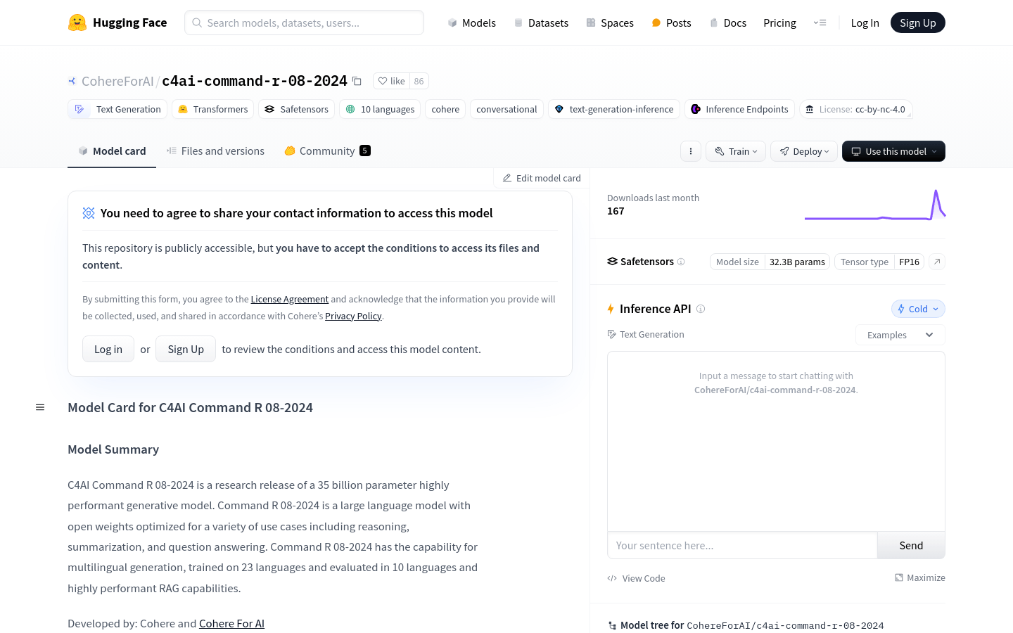Click Sign Up inside the access notice
This screenshot has width=1013, height=633.
click(x=186, y=349)
